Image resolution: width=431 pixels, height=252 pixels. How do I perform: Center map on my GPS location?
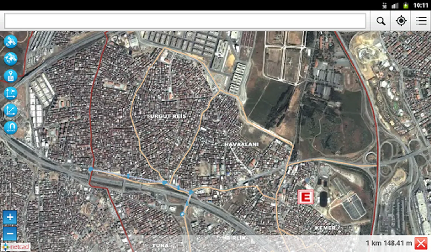click(x=401, y=21)
